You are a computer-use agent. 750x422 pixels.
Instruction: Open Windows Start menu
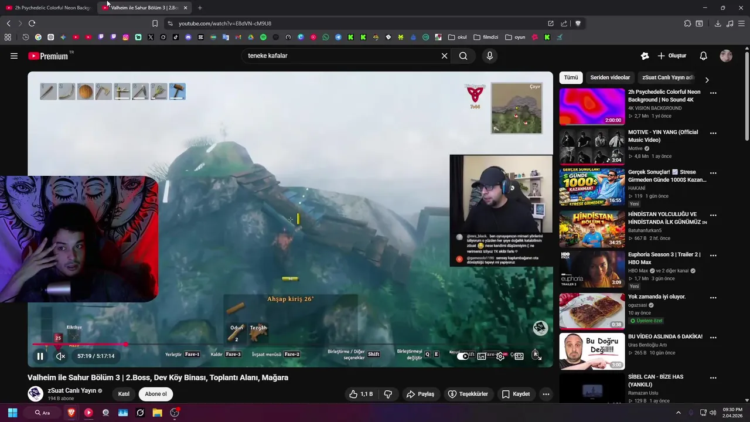pyautogui.click(x=12, y=413)
